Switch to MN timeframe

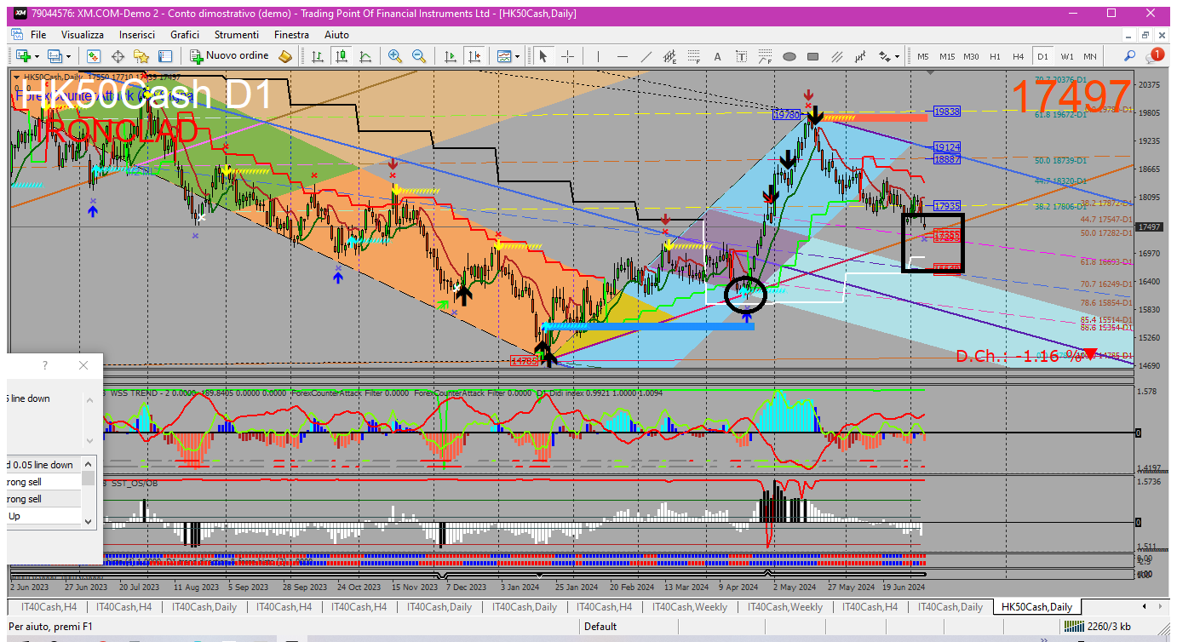[1090, 56]
